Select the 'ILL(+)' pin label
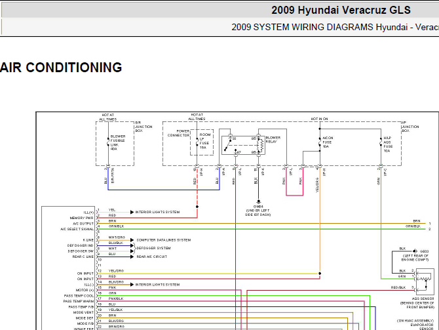Image resolution: width=439 pixels, height=330 pixels. (88, 213)
